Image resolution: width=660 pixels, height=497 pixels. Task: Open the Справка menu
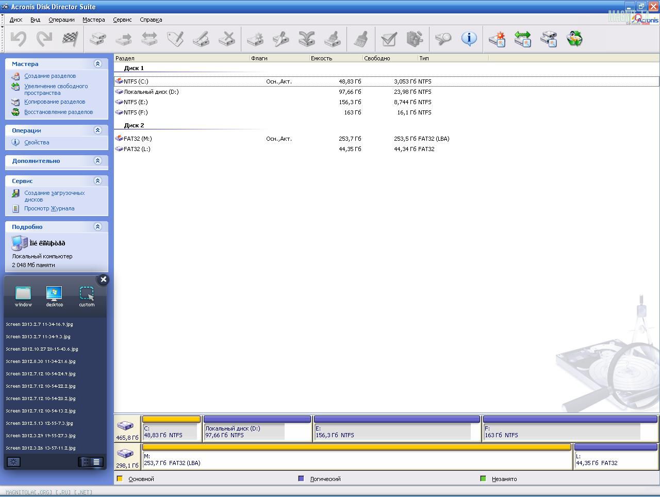[151, 20]
